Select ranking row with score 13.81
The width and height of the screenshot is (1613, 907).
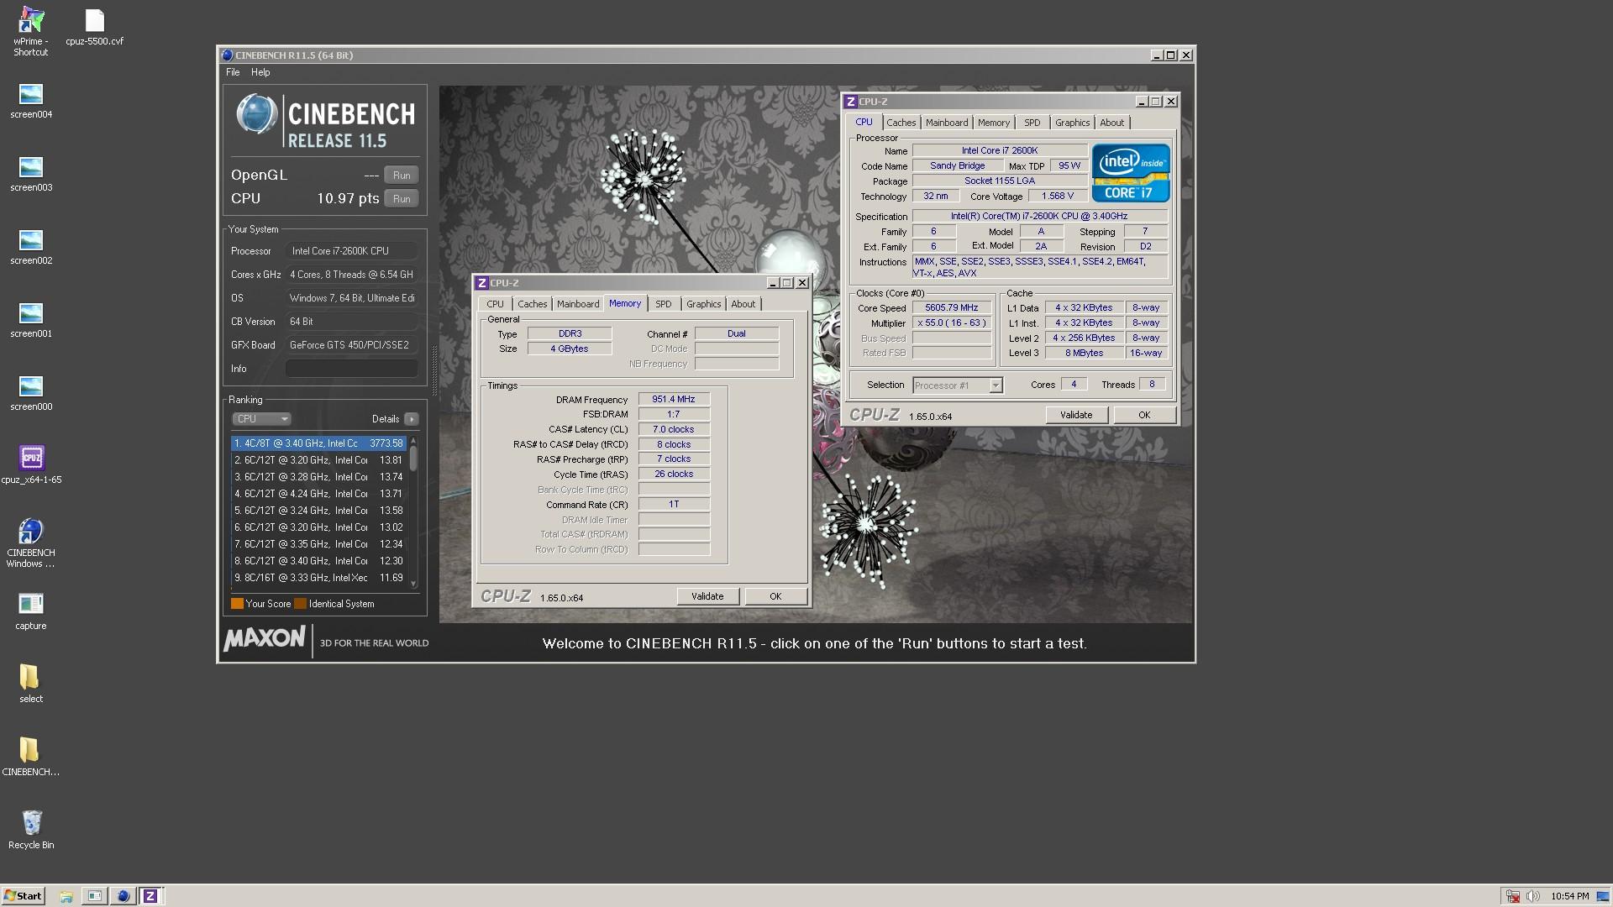(x=318, y=460)
